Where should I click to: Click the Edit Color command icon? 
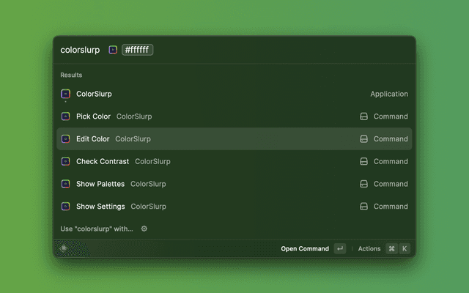pyautogui.click(x=65, y=139)
